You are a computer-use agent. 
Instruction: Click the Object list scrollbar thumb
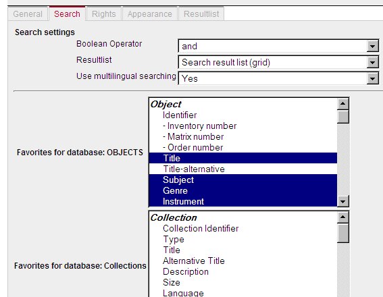click(342, 117)
